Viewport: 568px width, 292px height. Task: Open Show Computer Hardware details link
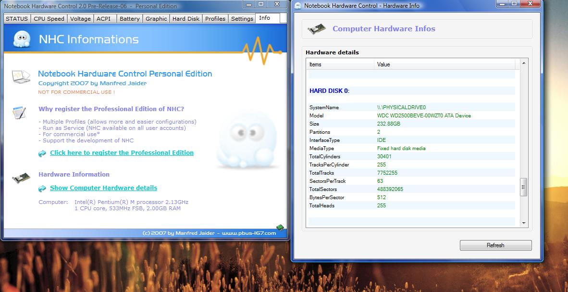click(x=104, y=188)
